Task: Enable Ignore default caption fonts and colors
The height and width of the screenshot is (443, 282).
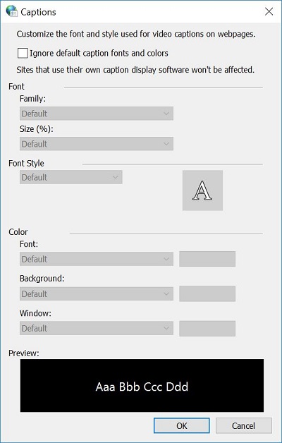Action: pyautogui.click(x=23, y=53)
